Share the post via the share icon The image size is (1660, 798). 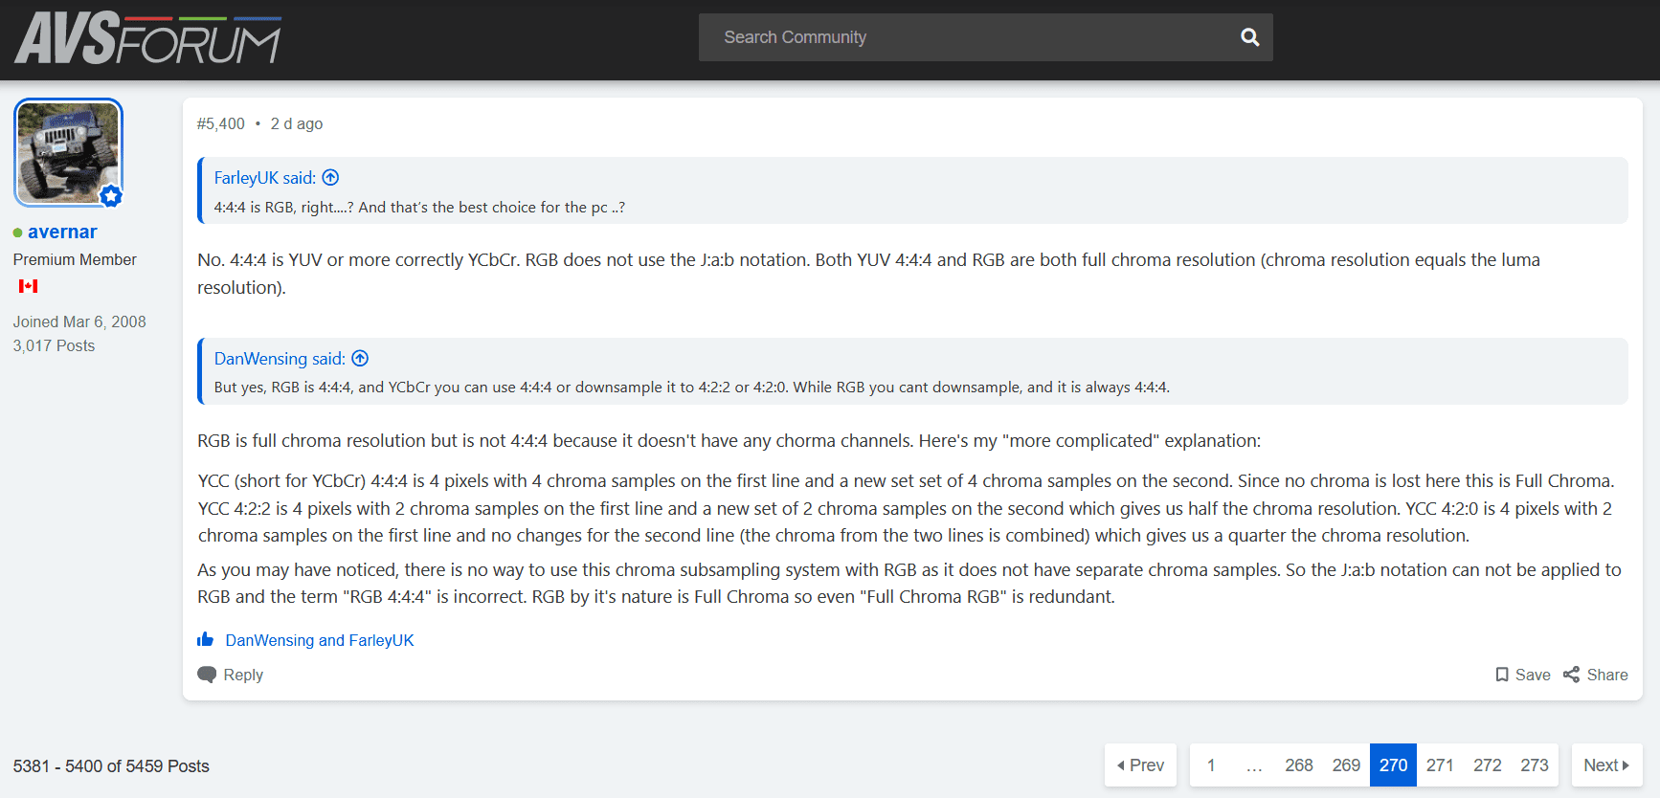[1571, 675]
